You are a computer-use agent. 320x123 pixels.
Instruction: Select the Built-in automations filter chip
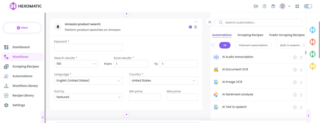288,45
